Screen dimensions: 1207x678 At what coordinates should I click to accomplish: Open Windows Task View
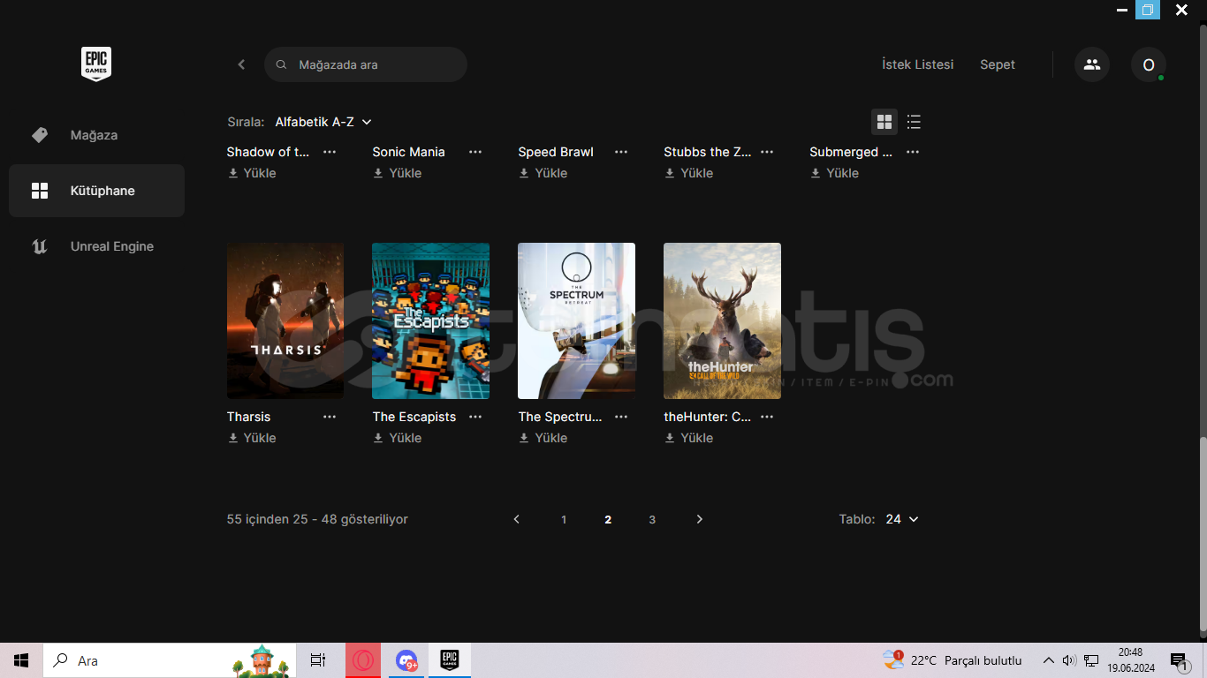pyautogui.click(x=318, y=660)
